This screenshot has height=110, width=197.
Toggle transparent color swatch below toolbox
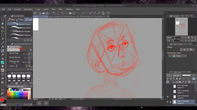[x=3, y=105]
